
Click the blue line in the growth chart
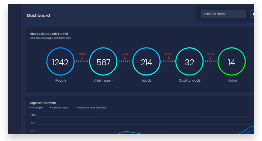point(126,131)
